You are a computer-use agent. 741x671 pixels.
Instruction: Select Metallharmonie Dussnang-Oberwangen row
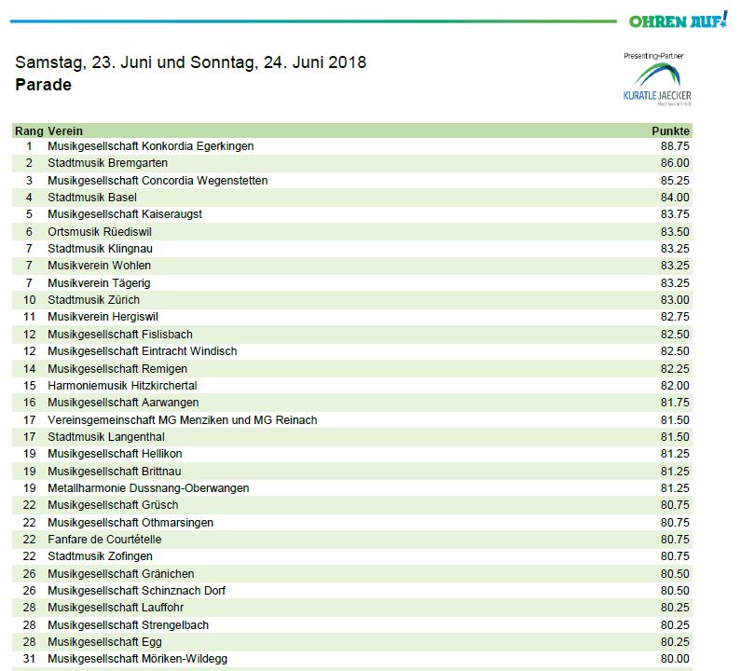pyautogui.click(x=148, y=488)
